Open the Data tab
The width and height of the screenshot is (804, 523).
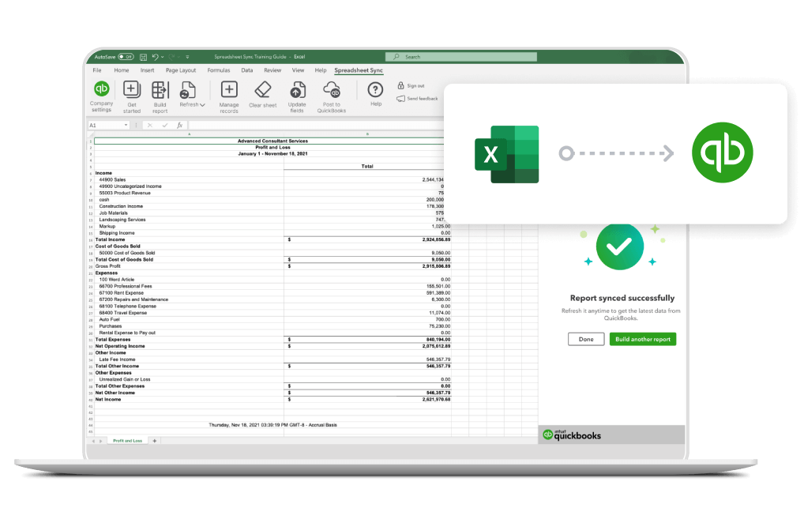coord(246,70)
